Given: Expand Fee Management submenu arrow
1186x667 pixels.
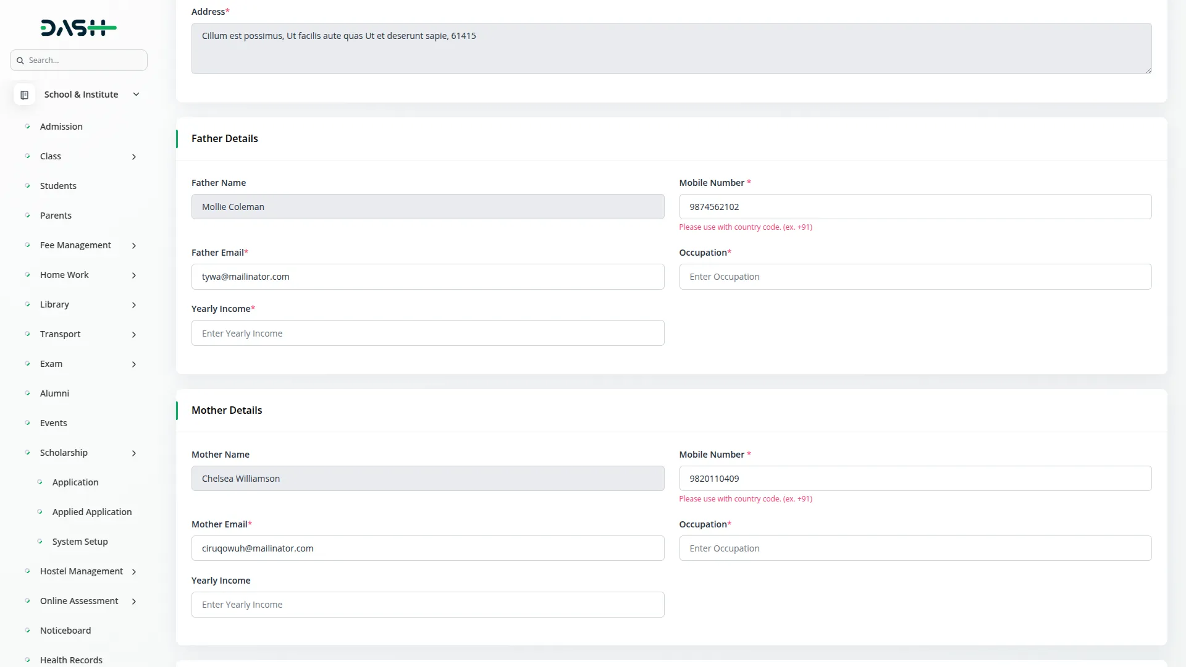Looking at the screenshot, I should [x=133, y=246].
